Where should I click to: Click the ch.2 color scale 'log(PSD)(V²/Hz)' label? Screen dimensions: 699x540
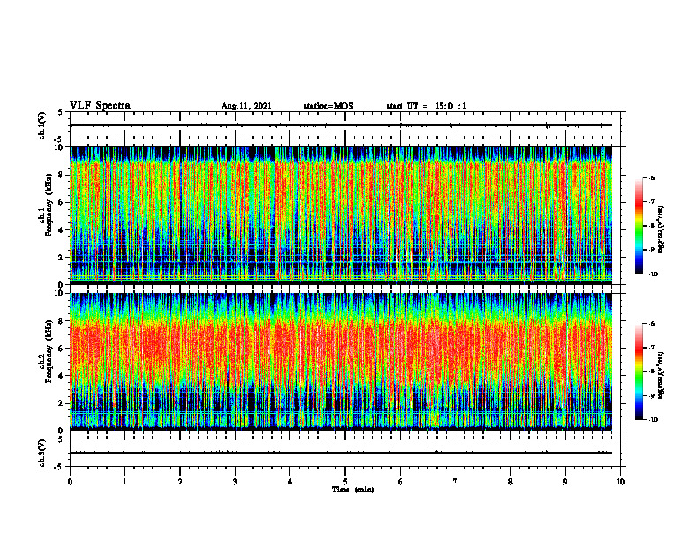(x=661, y=375)
